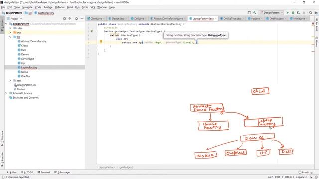The height and width of the screenshot is (179, 319).
Task: Open the Structure tool window stripe
Action: (2, 138)
